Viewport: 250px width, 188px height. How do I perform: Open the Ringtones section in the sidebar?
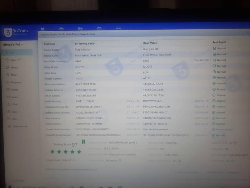click(x=14, y=82)
